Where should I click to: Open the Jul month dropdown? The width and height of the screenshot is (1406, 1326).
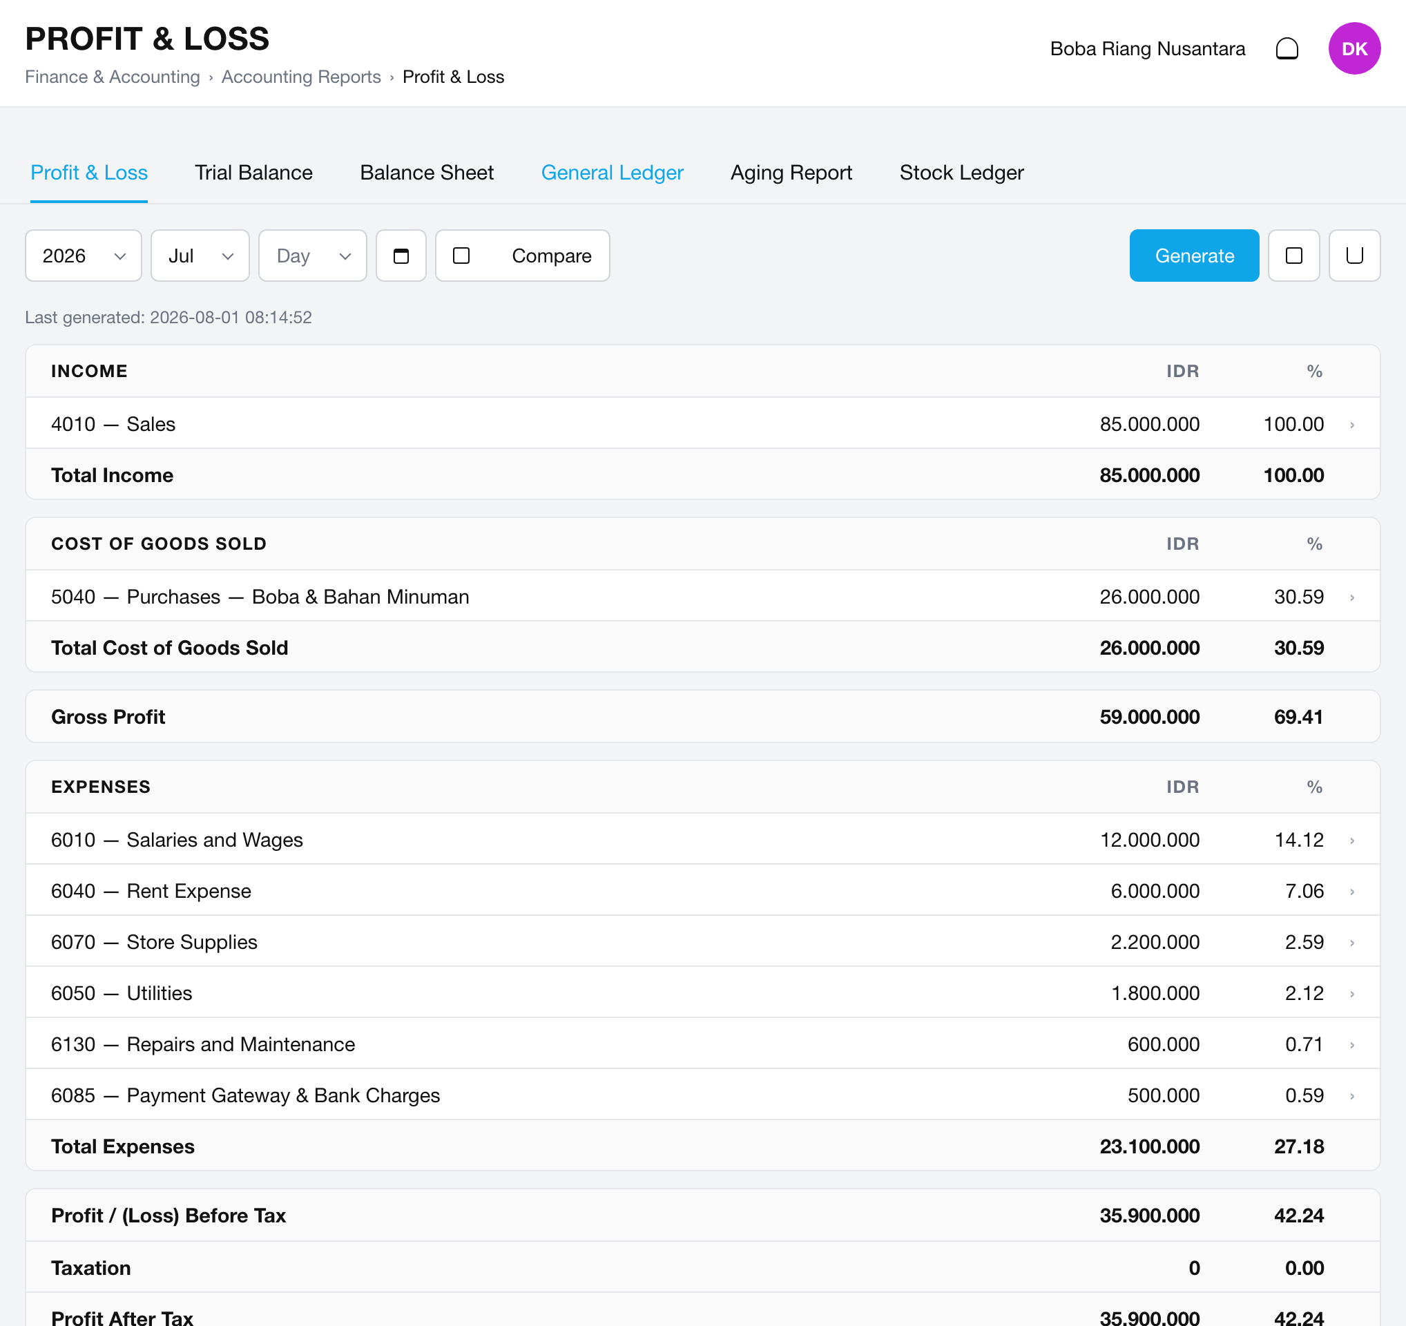tap(200, 256)
